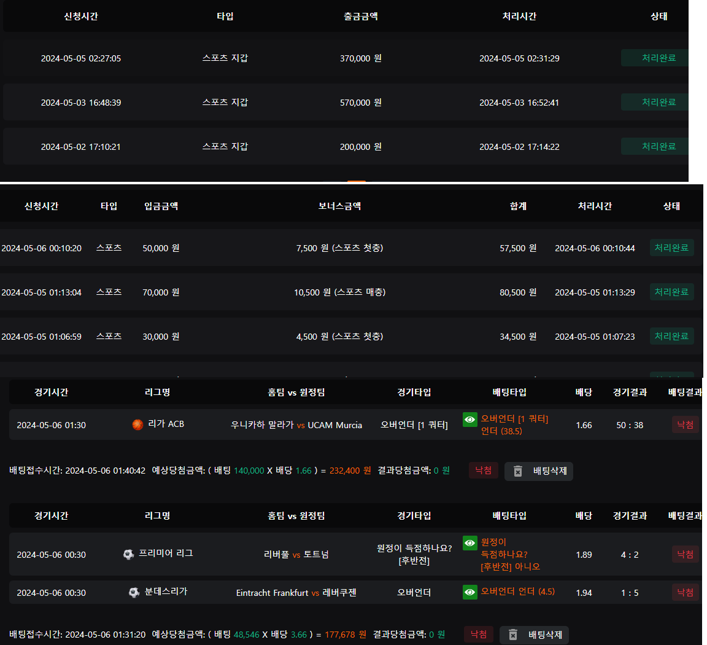Sort by the 출금금액 column header

(x=361, y=17)
